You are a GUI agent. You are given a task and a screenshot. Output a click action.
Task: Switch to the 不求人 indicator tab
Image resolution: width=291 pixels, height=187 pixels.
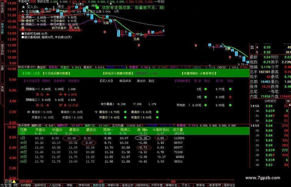(186, 185)
